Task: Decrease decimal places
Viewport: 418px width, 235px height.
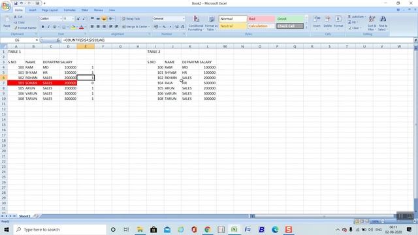Action: [x=183, y=27]
